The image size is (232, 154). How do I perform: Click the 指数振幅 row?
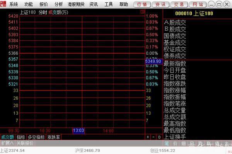point(175,97)
